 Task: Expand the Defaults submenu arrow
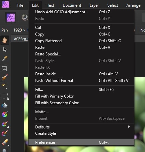tap(129, 127)
